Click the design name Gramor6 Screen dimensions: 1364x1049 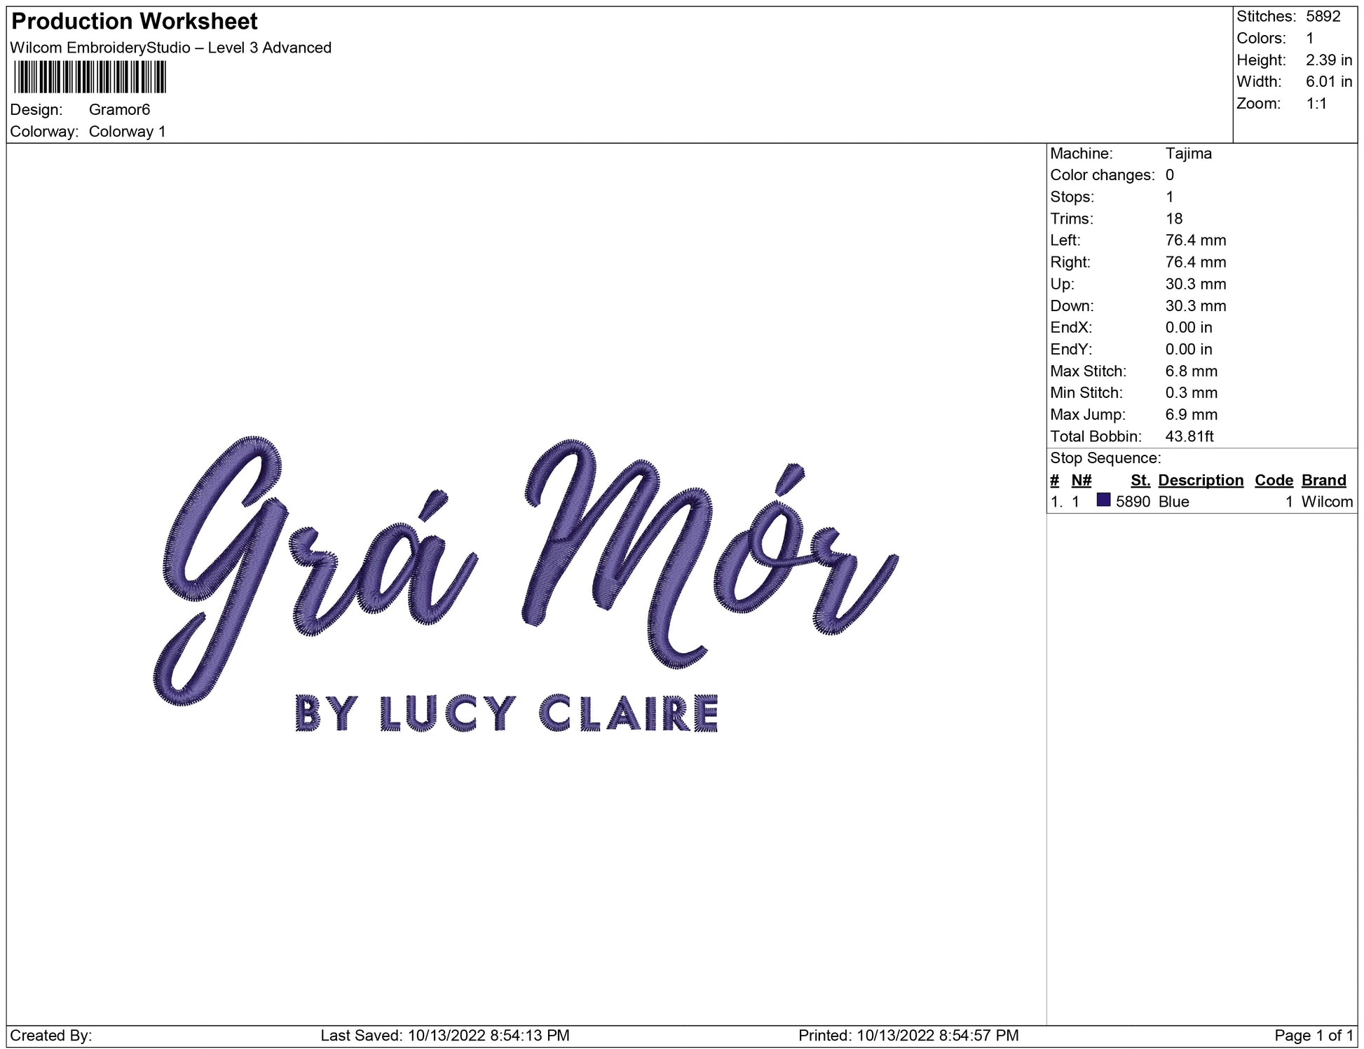coord(119,109)
